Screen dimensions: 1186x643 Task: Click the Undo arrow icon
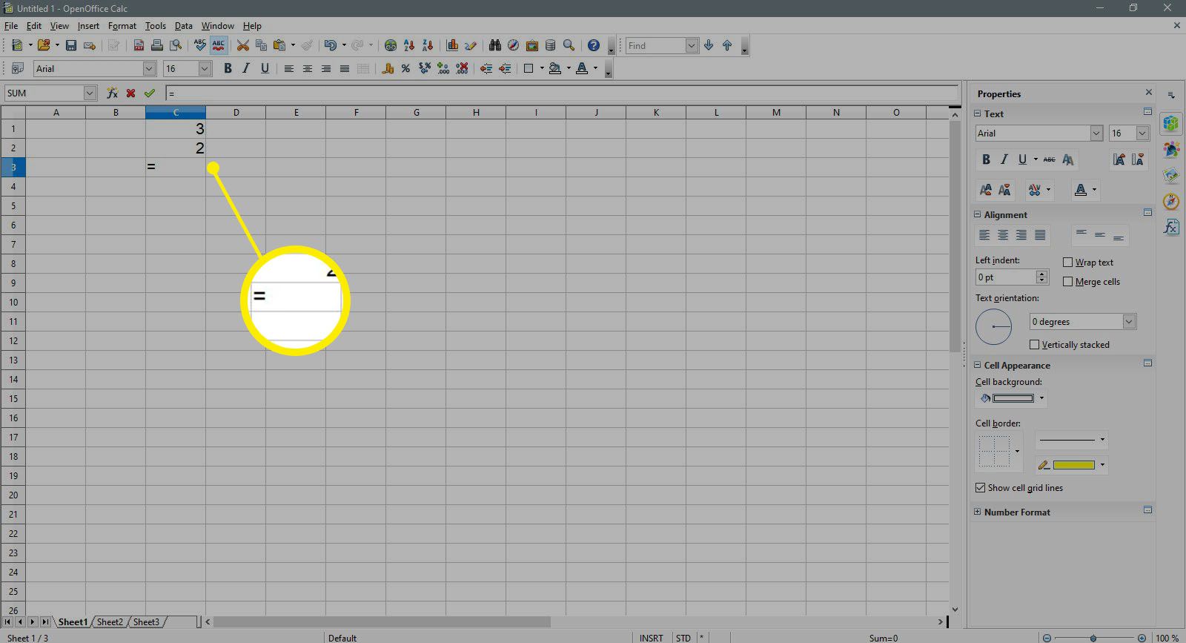(331, 45)
